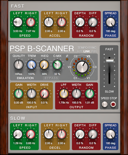Toggle the phase invert ø LED
This screenshot has height=155, width=128.
click(x=67, y=59)
